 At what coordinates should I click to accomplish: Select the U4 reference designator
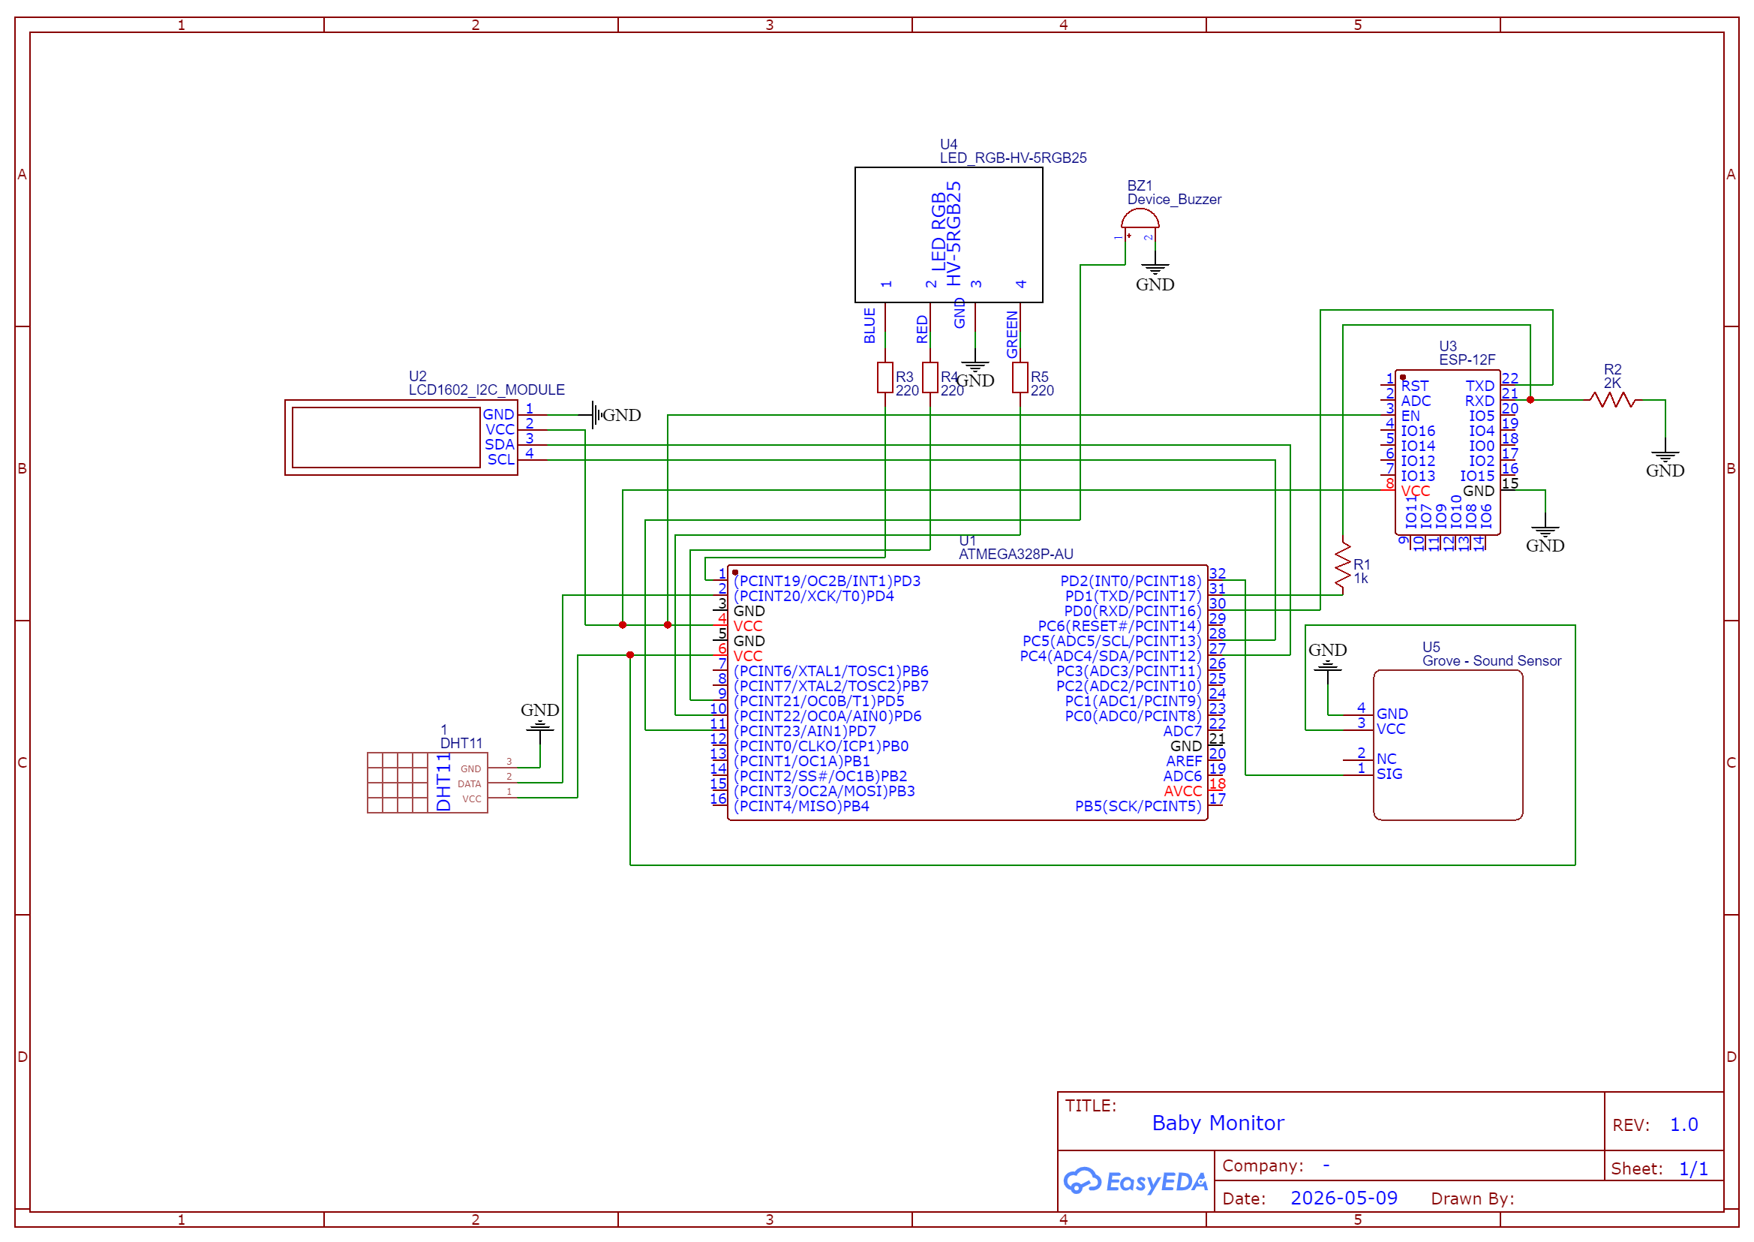click(948, 144)
